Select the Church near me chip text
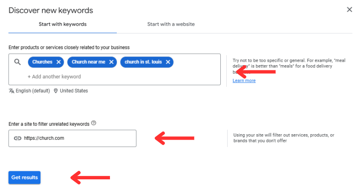358x187 pixels. pos(89,62)
